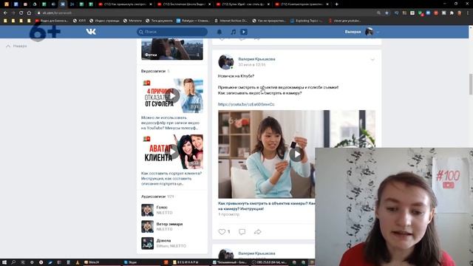Click the profile avatar in VK header
This screenshot has height=266, width=473.
369,32
